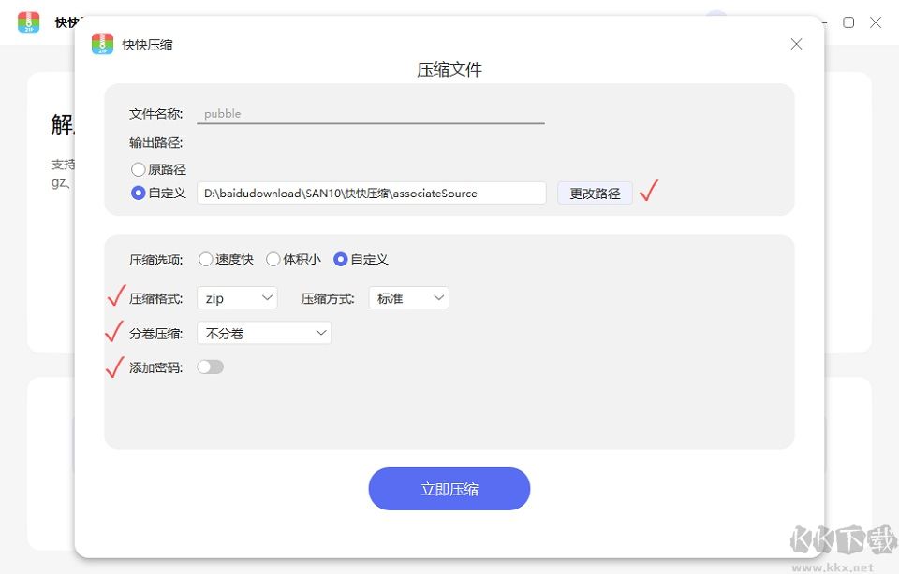Select the 速度快 compression option
The width and height of the screenshot is (899, 574).
[205, 260]
